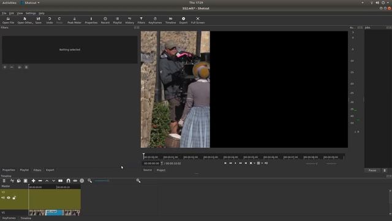Open the Shotcut app menu in top bar

pos(30,2)
